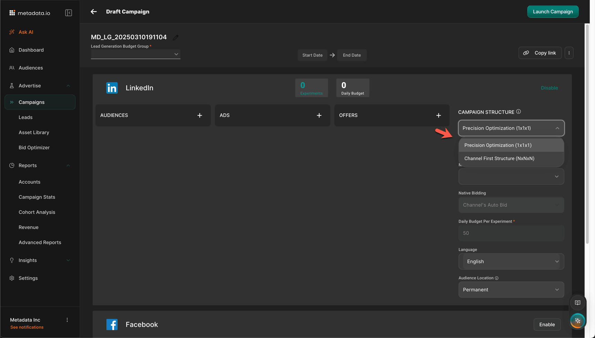Open the Ask AI assistant
Screen dimensions: 595x338
click(x=26, y=32)
